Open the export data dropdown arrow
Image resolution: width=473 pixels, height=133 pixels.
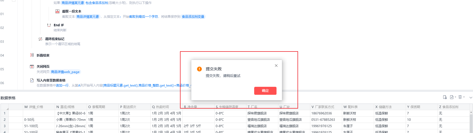(455, 97)
